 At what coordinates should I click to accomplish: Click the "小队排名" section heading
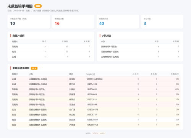click(x=106, y=36)
